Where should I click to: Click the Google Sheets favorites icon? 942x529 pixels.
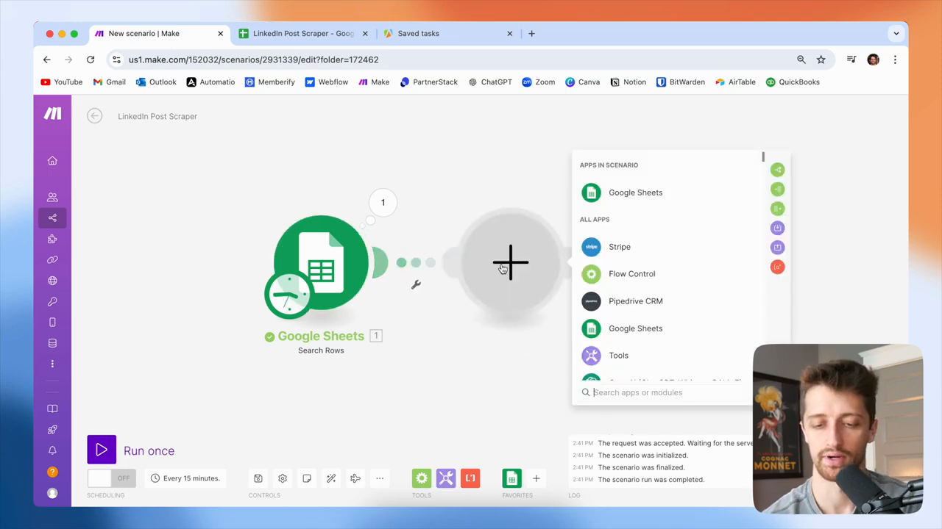511,478
